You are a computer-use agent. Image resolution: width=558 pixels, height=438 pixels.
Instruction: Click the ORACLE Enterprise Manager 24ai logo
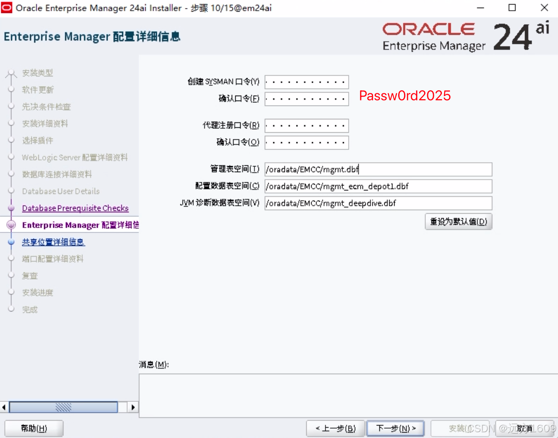click(455, 36)
